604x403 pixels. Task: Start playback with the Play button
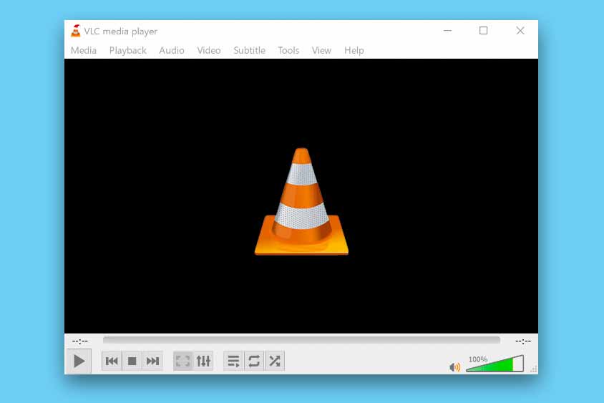coord(79,361)
